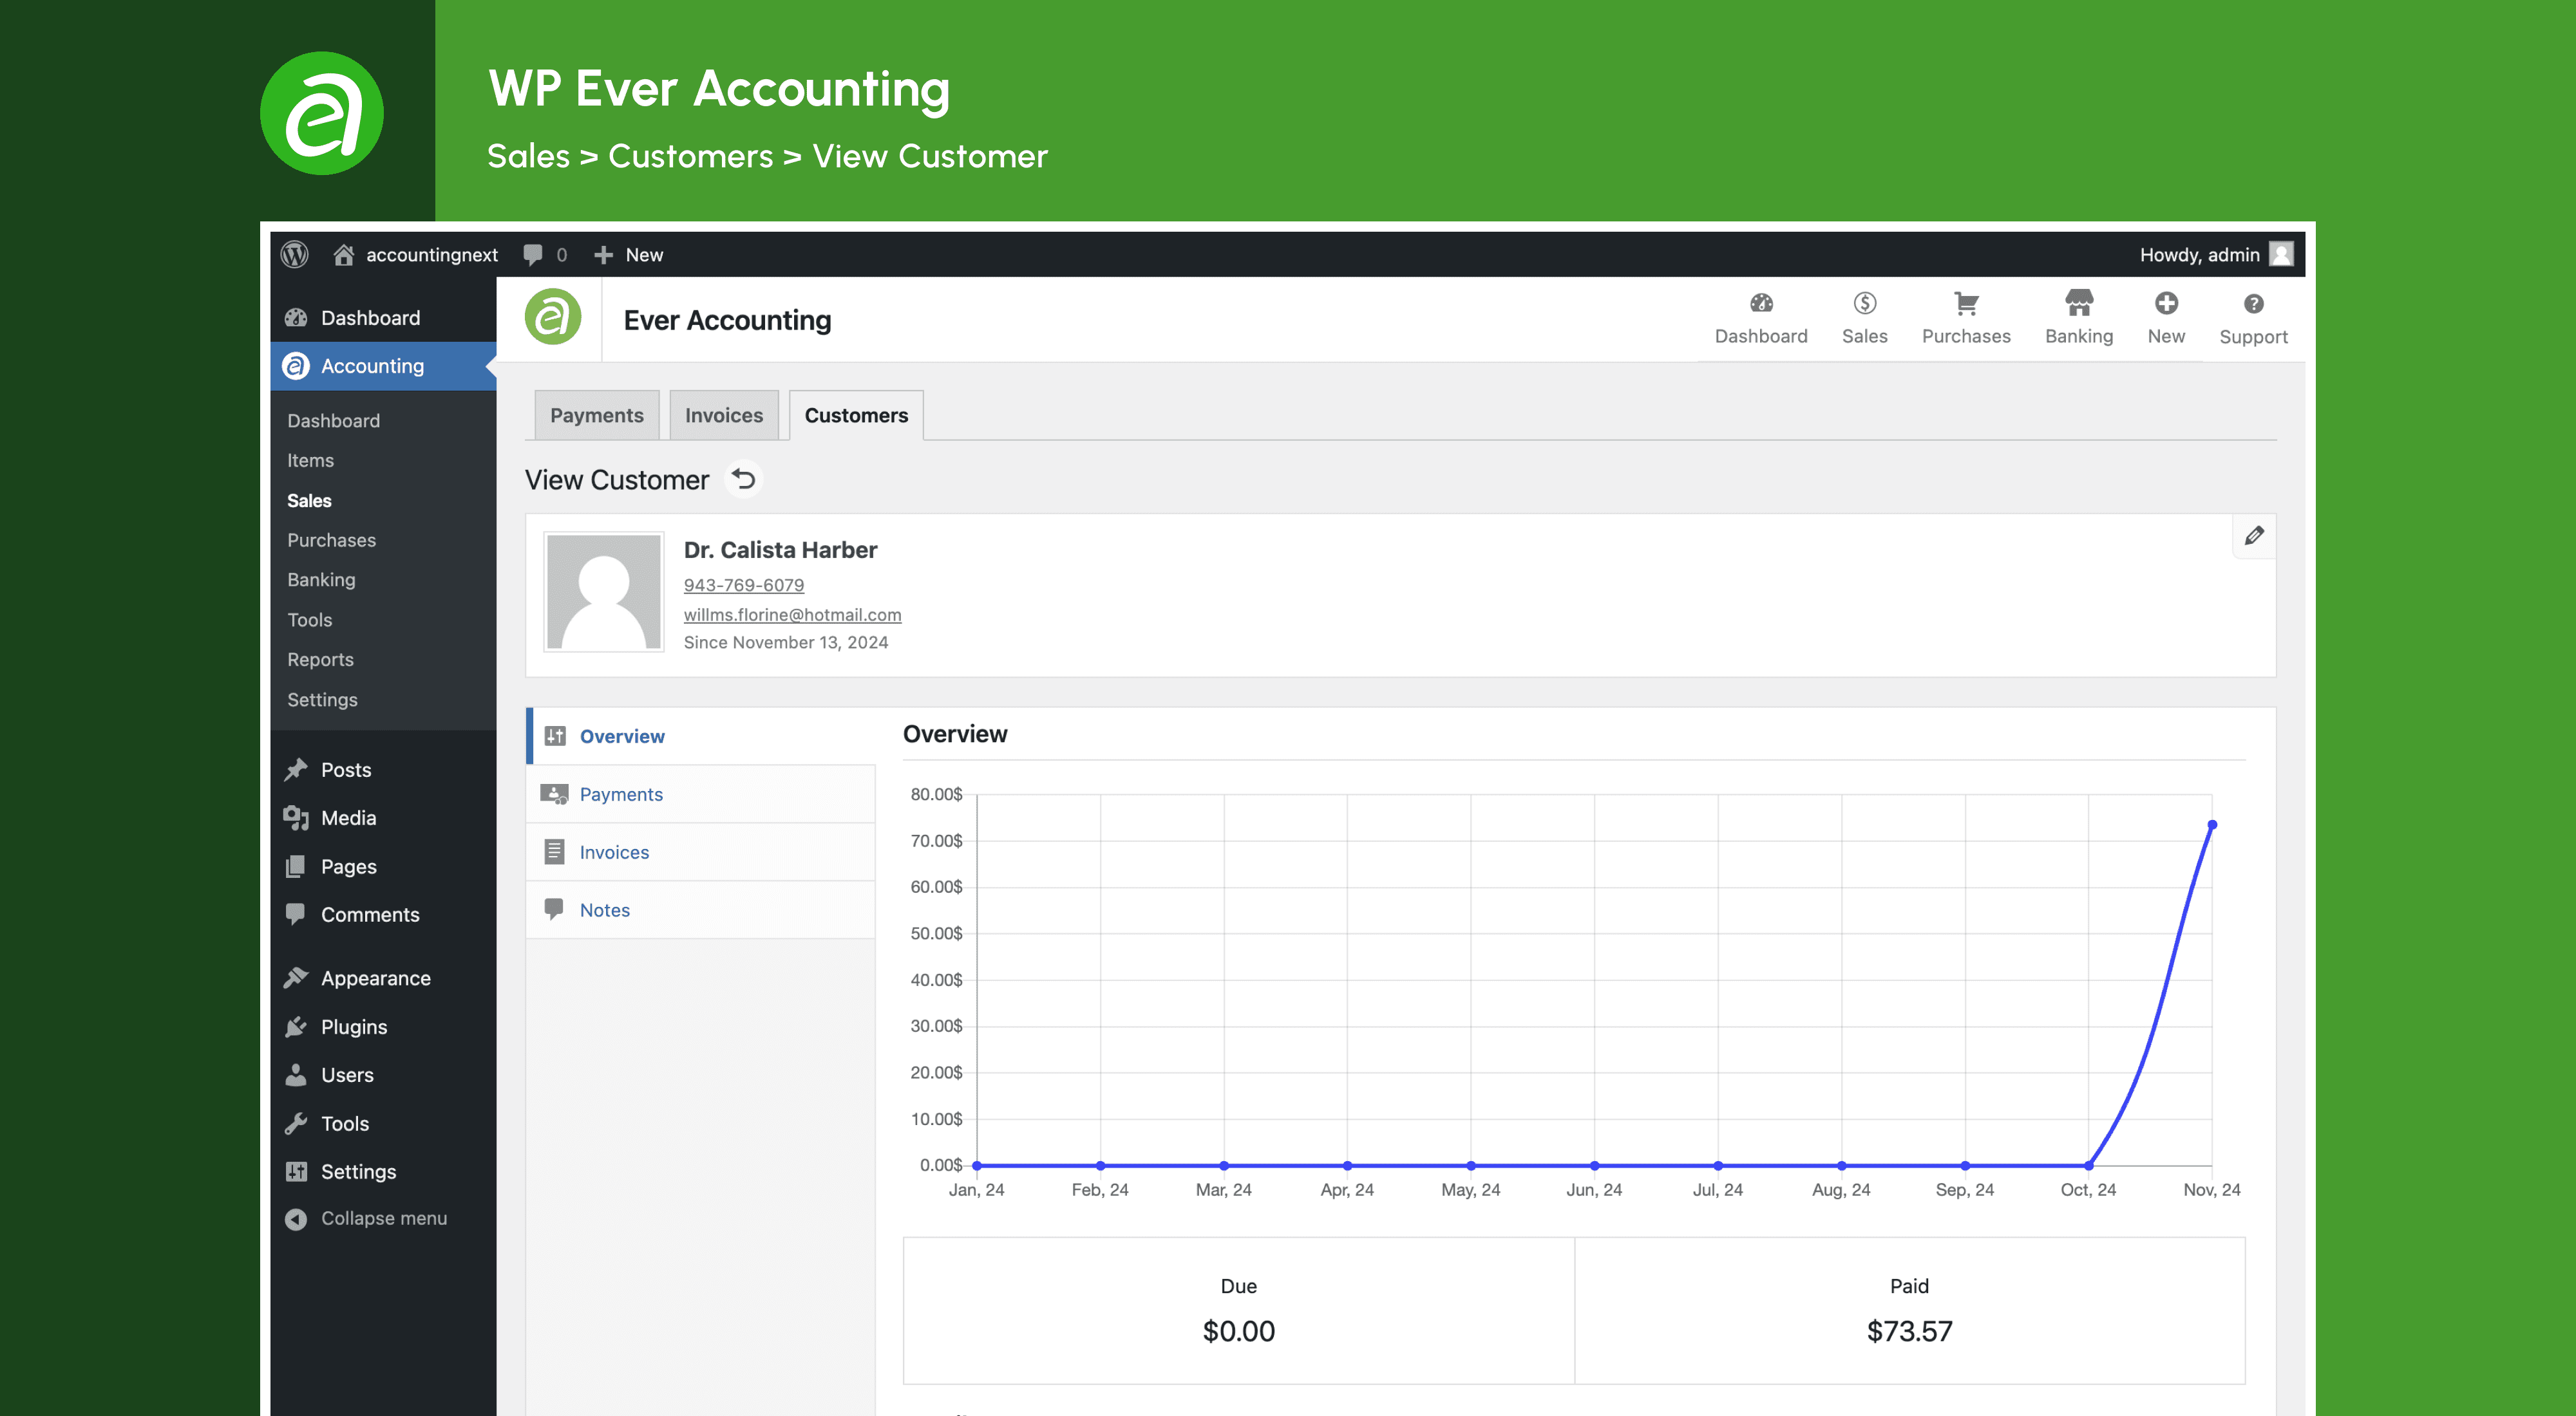Image resolution: width=2576 pixels, height=1416 pixels.
Task: Open Notes section in customer sidebar
Action: point(604,910)
